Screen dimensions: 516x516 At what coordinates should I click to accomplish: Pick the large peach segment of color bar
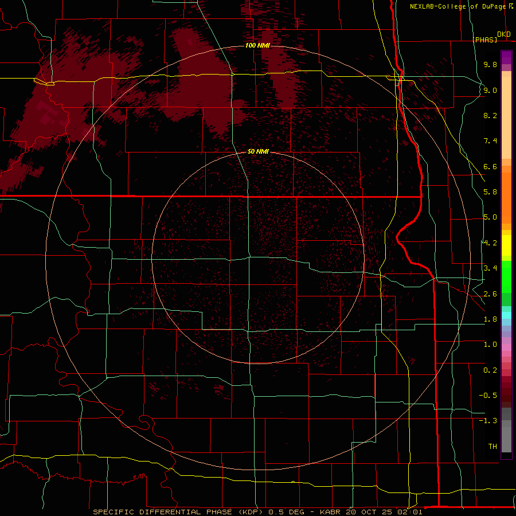pos(506,119)
